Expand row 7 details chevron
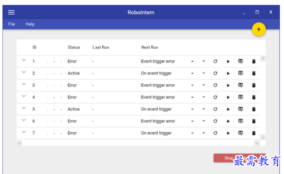284x174 pixels. tap(24, 132)
